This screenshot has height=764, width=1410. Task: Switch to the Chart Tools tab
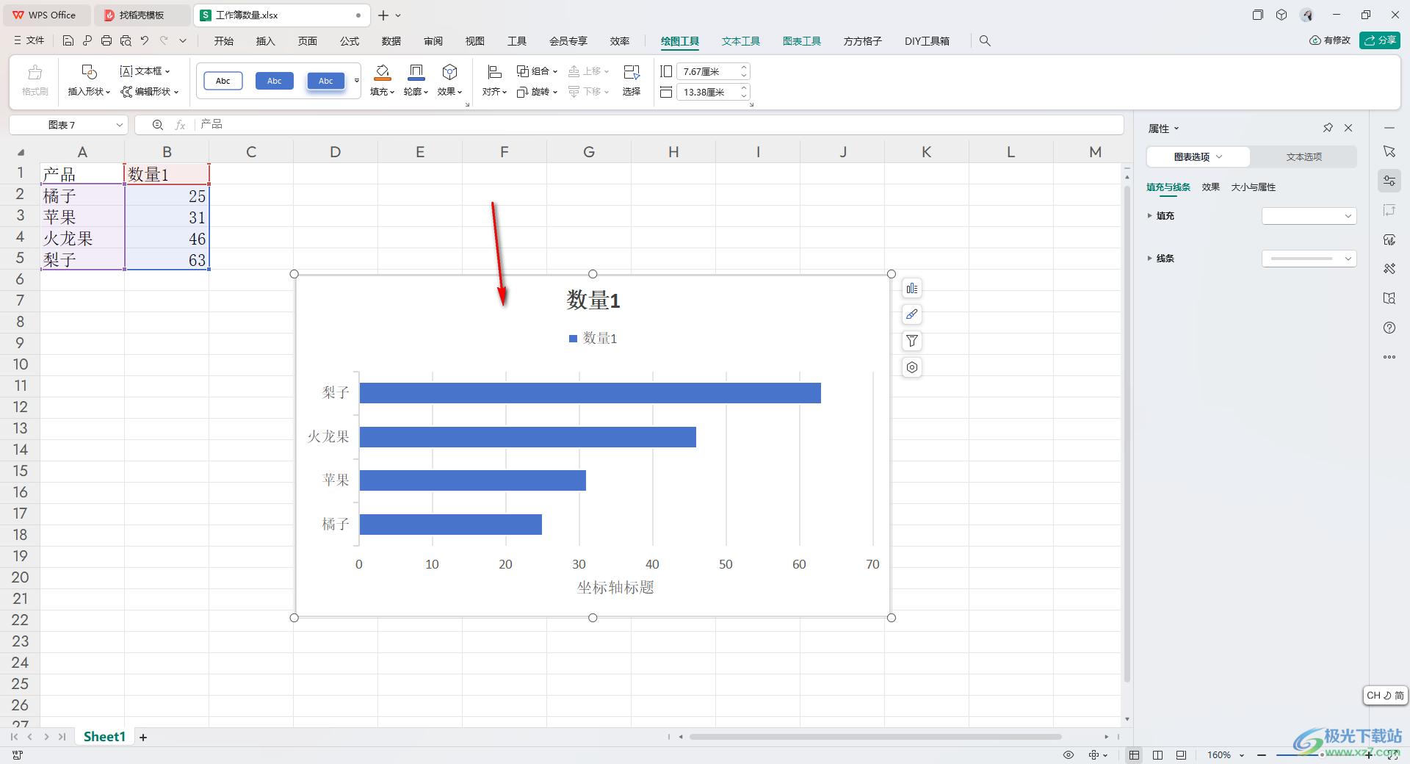tap(801, 41)
